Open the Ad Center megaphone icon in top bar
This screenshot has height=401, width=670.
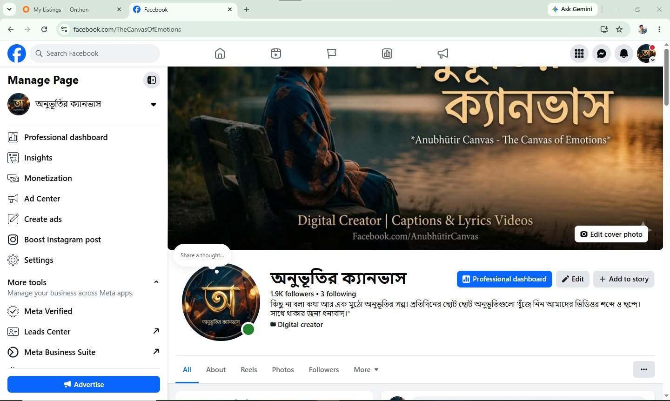pyautogui.click(x=443, y=53)
